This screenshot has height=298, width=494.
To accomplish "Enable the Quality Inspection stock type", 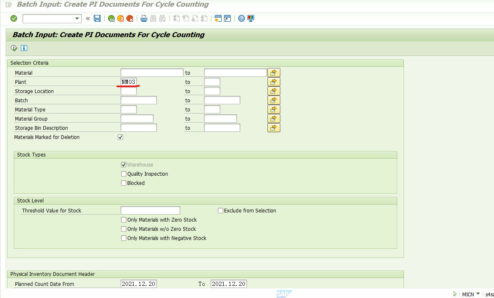I will pyautogui.click(x=124, y=174).
